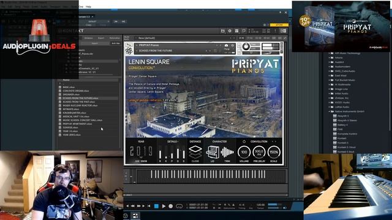This screenshot has width=392, height=220.
Task: Select PRIPYAT APARTMENT.nksn file
Action: click(77, 124)
